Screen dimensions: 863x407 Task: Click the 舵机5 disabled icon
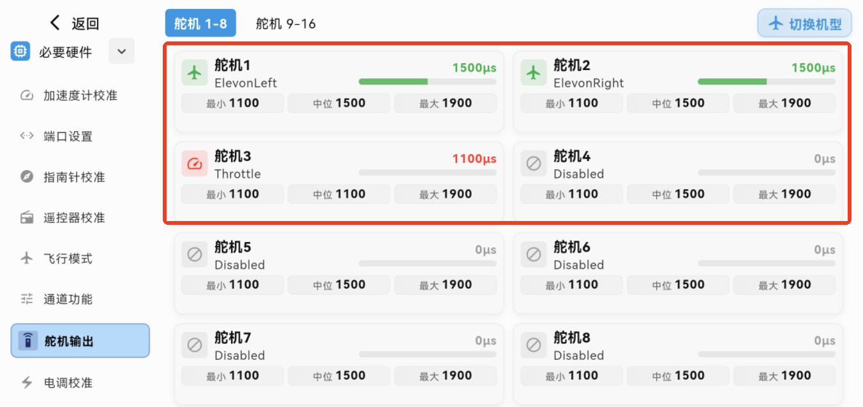pyautogui.click(x=195, y=255)
